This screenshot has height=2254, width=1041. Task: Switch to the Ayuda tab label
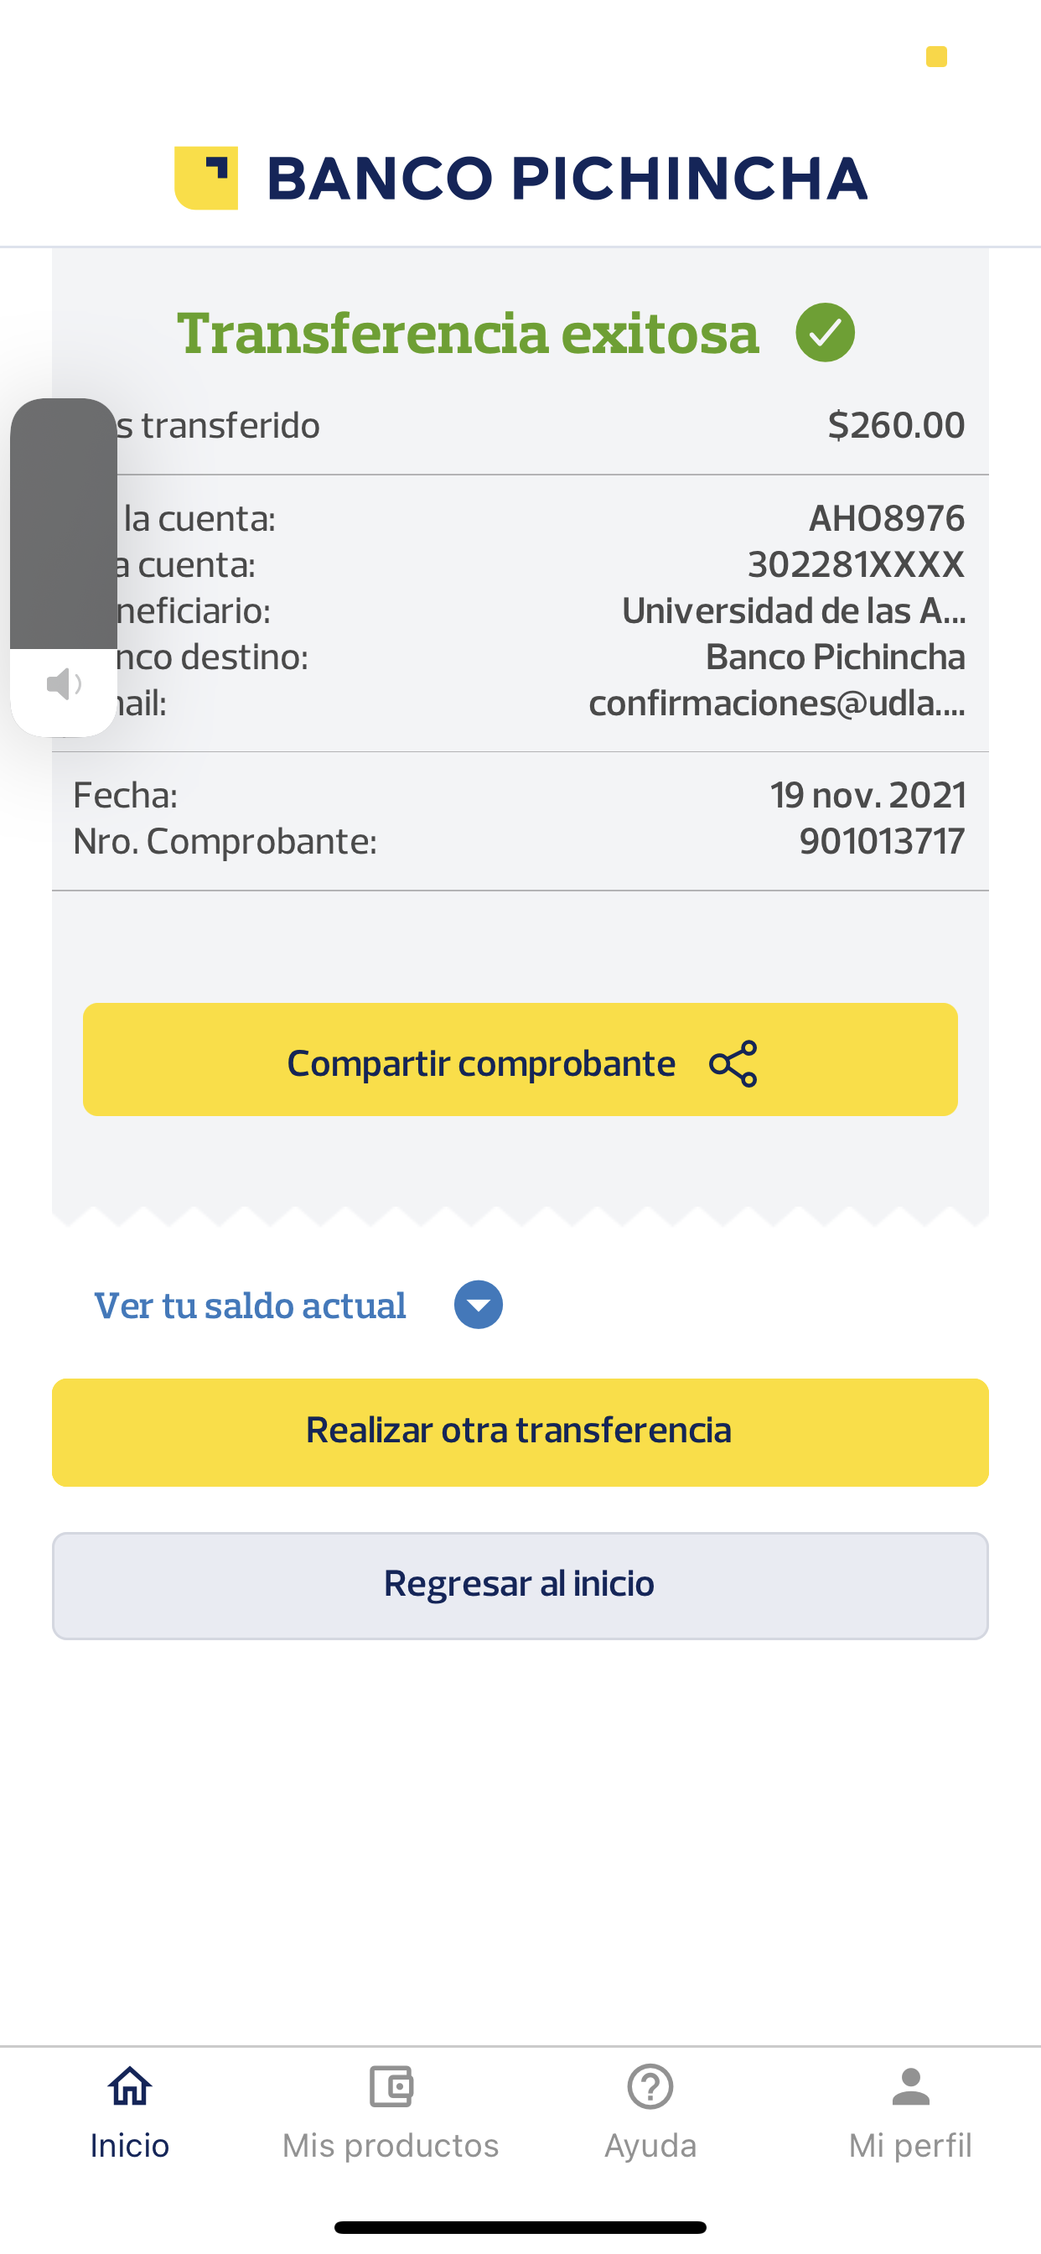coord(650,2146)
